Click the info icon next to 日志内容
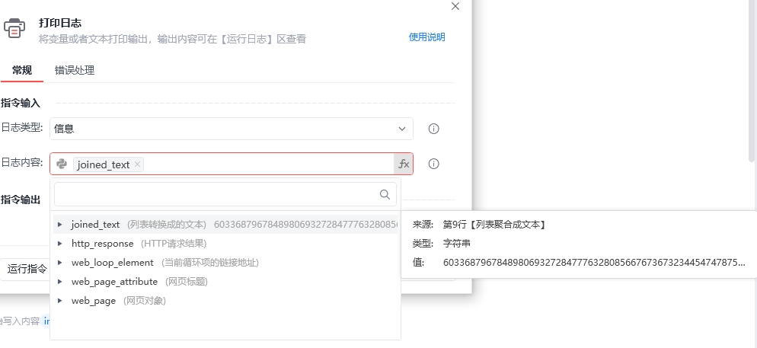Viewport: 757px width, 348px height. point(433,164)
